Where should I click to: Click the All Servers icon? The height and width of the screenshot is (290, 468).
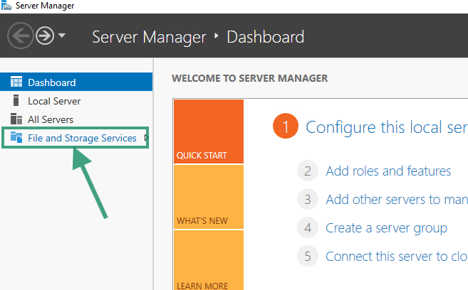tap(16, 119)
